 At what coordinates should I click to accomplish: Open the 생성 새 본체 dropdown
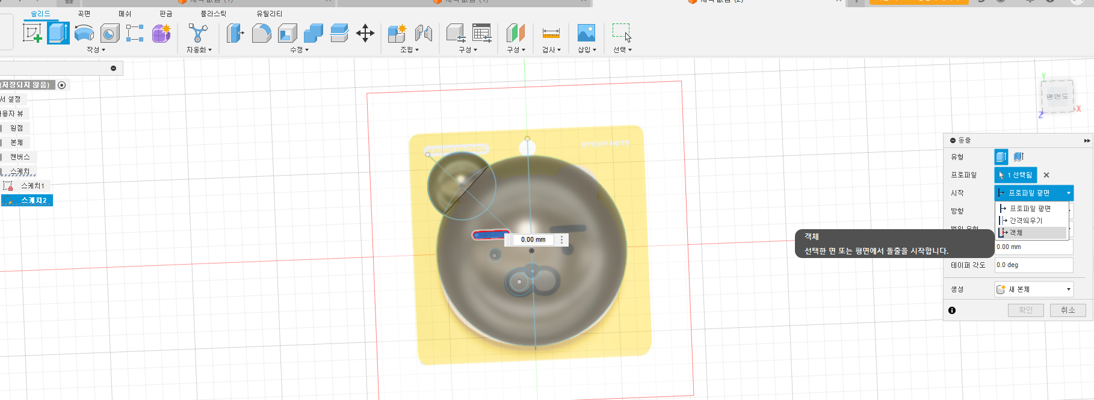[x=1034, y=289]
